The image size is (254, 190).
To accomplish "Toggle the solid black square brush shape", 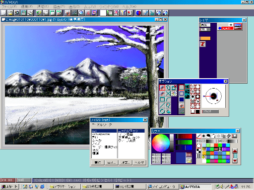I will 198,111.
